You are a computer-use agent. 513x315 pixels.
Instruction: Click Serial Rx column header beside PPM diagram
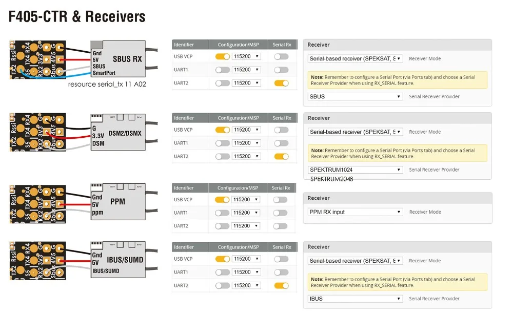click(x=281, y=188)
